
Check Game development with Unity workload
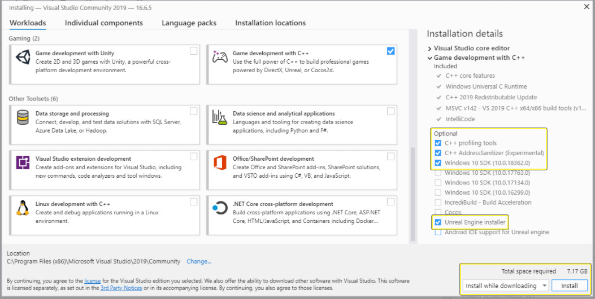(193, 51)
